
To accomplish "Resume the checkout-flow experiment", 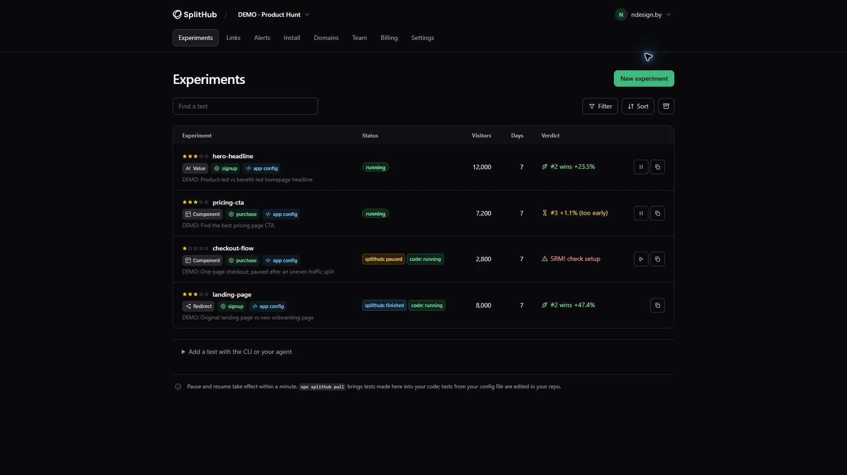I will 641,259.
